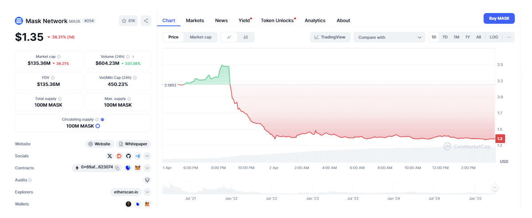
Task: Expand more Explorers
Action: [147, 192]
